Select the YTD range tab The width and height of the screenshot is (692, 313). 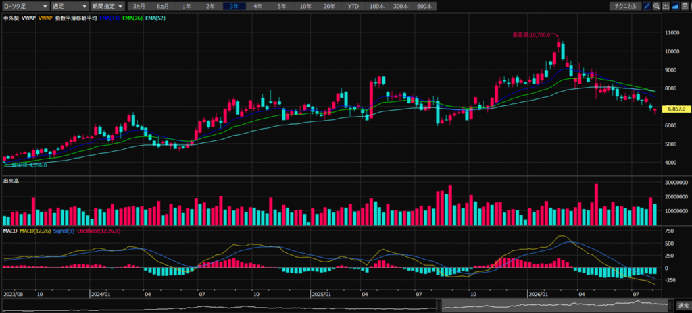(x=353, y=6)
